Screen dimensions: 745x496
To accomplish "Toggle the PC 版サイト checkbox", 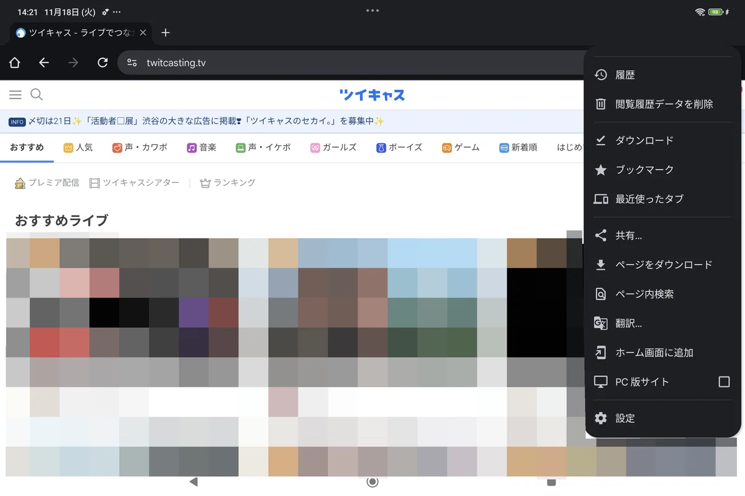I will pos(724,382).
